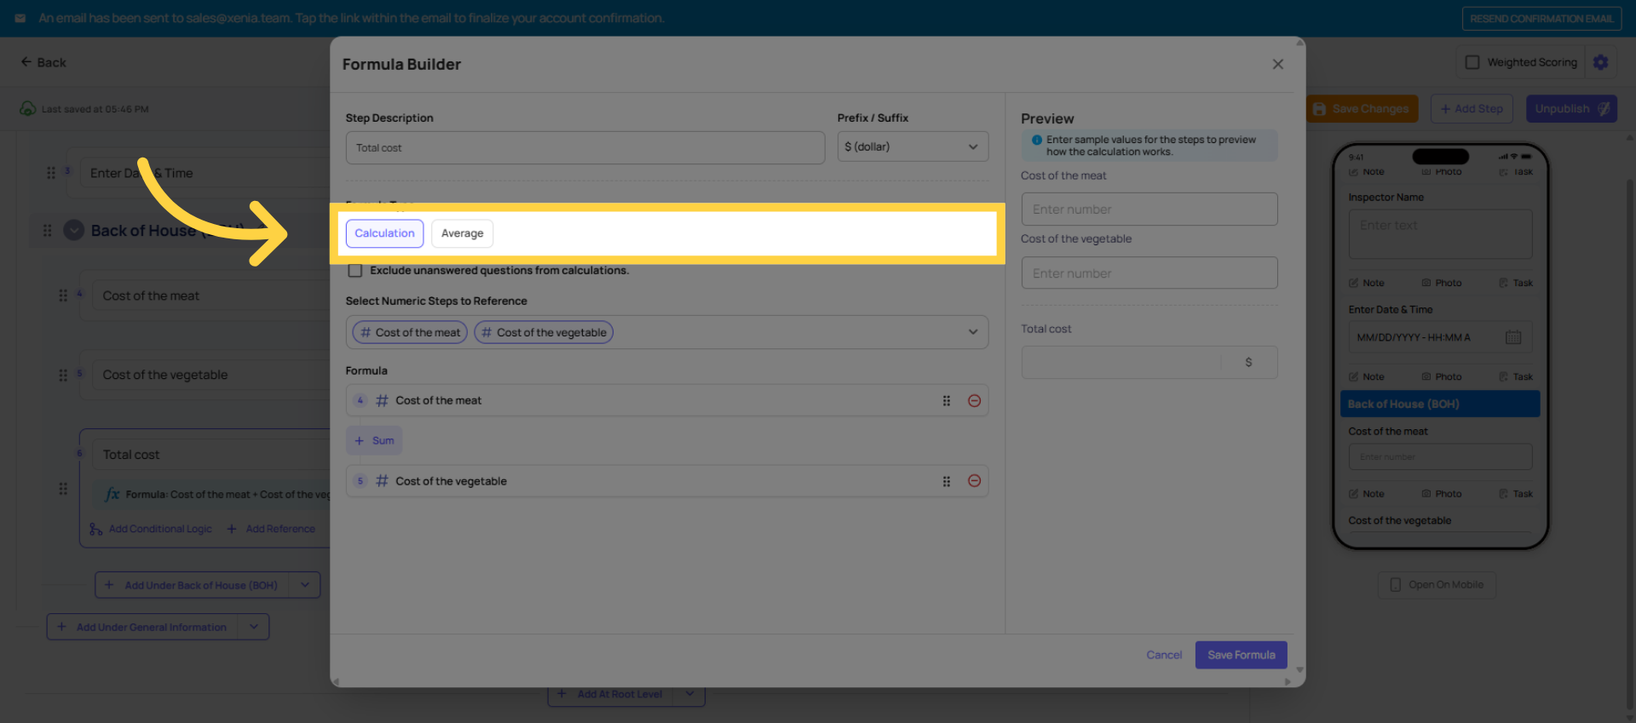This screenshot has height=723, width=1636.
Task: Click Photo under Enter Date & Time in mobile preview
Action: [x=1442, y=376]
